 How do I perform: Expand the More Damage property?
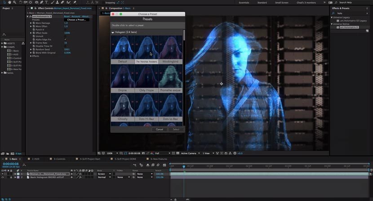click(x=31, y=23)
